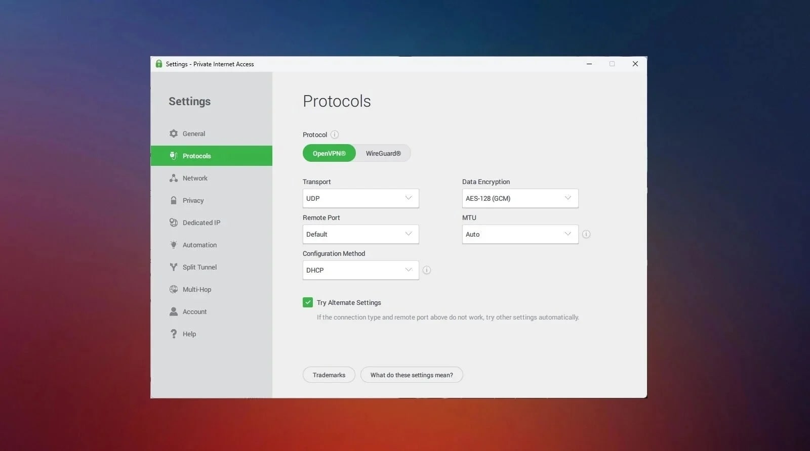This screenshot has height=451, width=810.
Task: Go to the Help section
Action: (x=189, y=334)
